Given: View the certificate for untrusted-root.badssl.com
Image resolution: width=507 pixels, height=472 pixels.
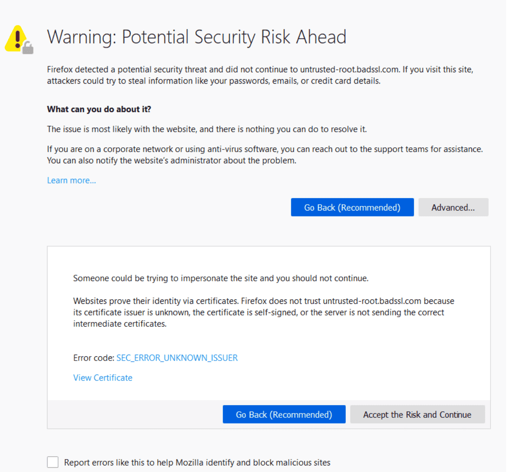Looking at the screenshot, I should (102, 378).
